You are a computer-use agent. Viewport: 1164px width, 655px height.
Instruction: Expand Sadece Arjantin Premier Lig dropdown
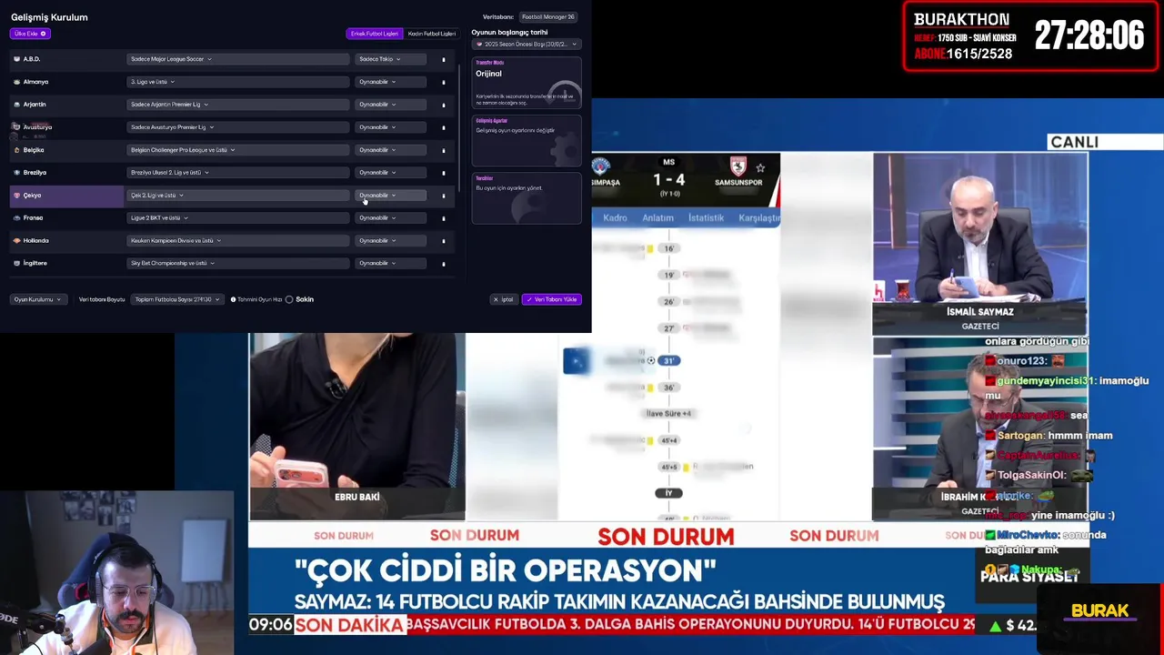coord(236,105)
